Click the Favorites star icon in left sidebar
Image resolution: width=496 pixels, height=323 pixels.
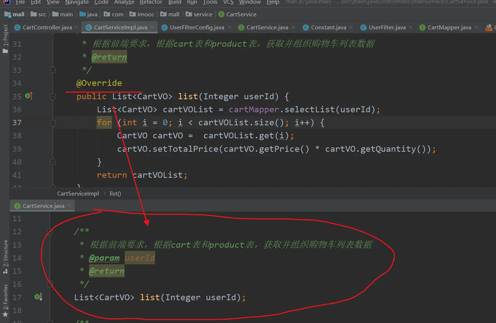[5, 314]
